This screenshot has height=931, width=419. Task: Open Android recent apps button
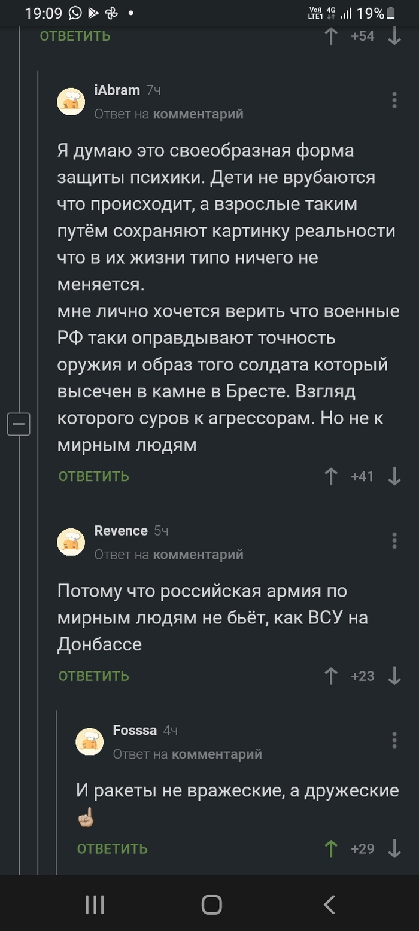(95, 904)
